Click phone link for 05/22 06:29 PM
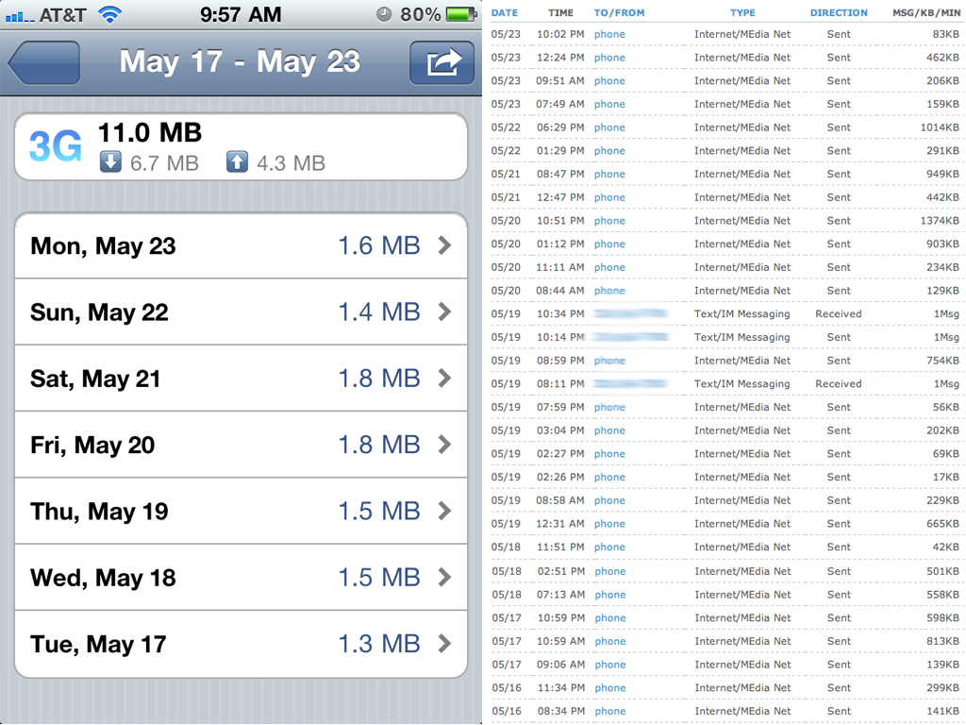 609,127
